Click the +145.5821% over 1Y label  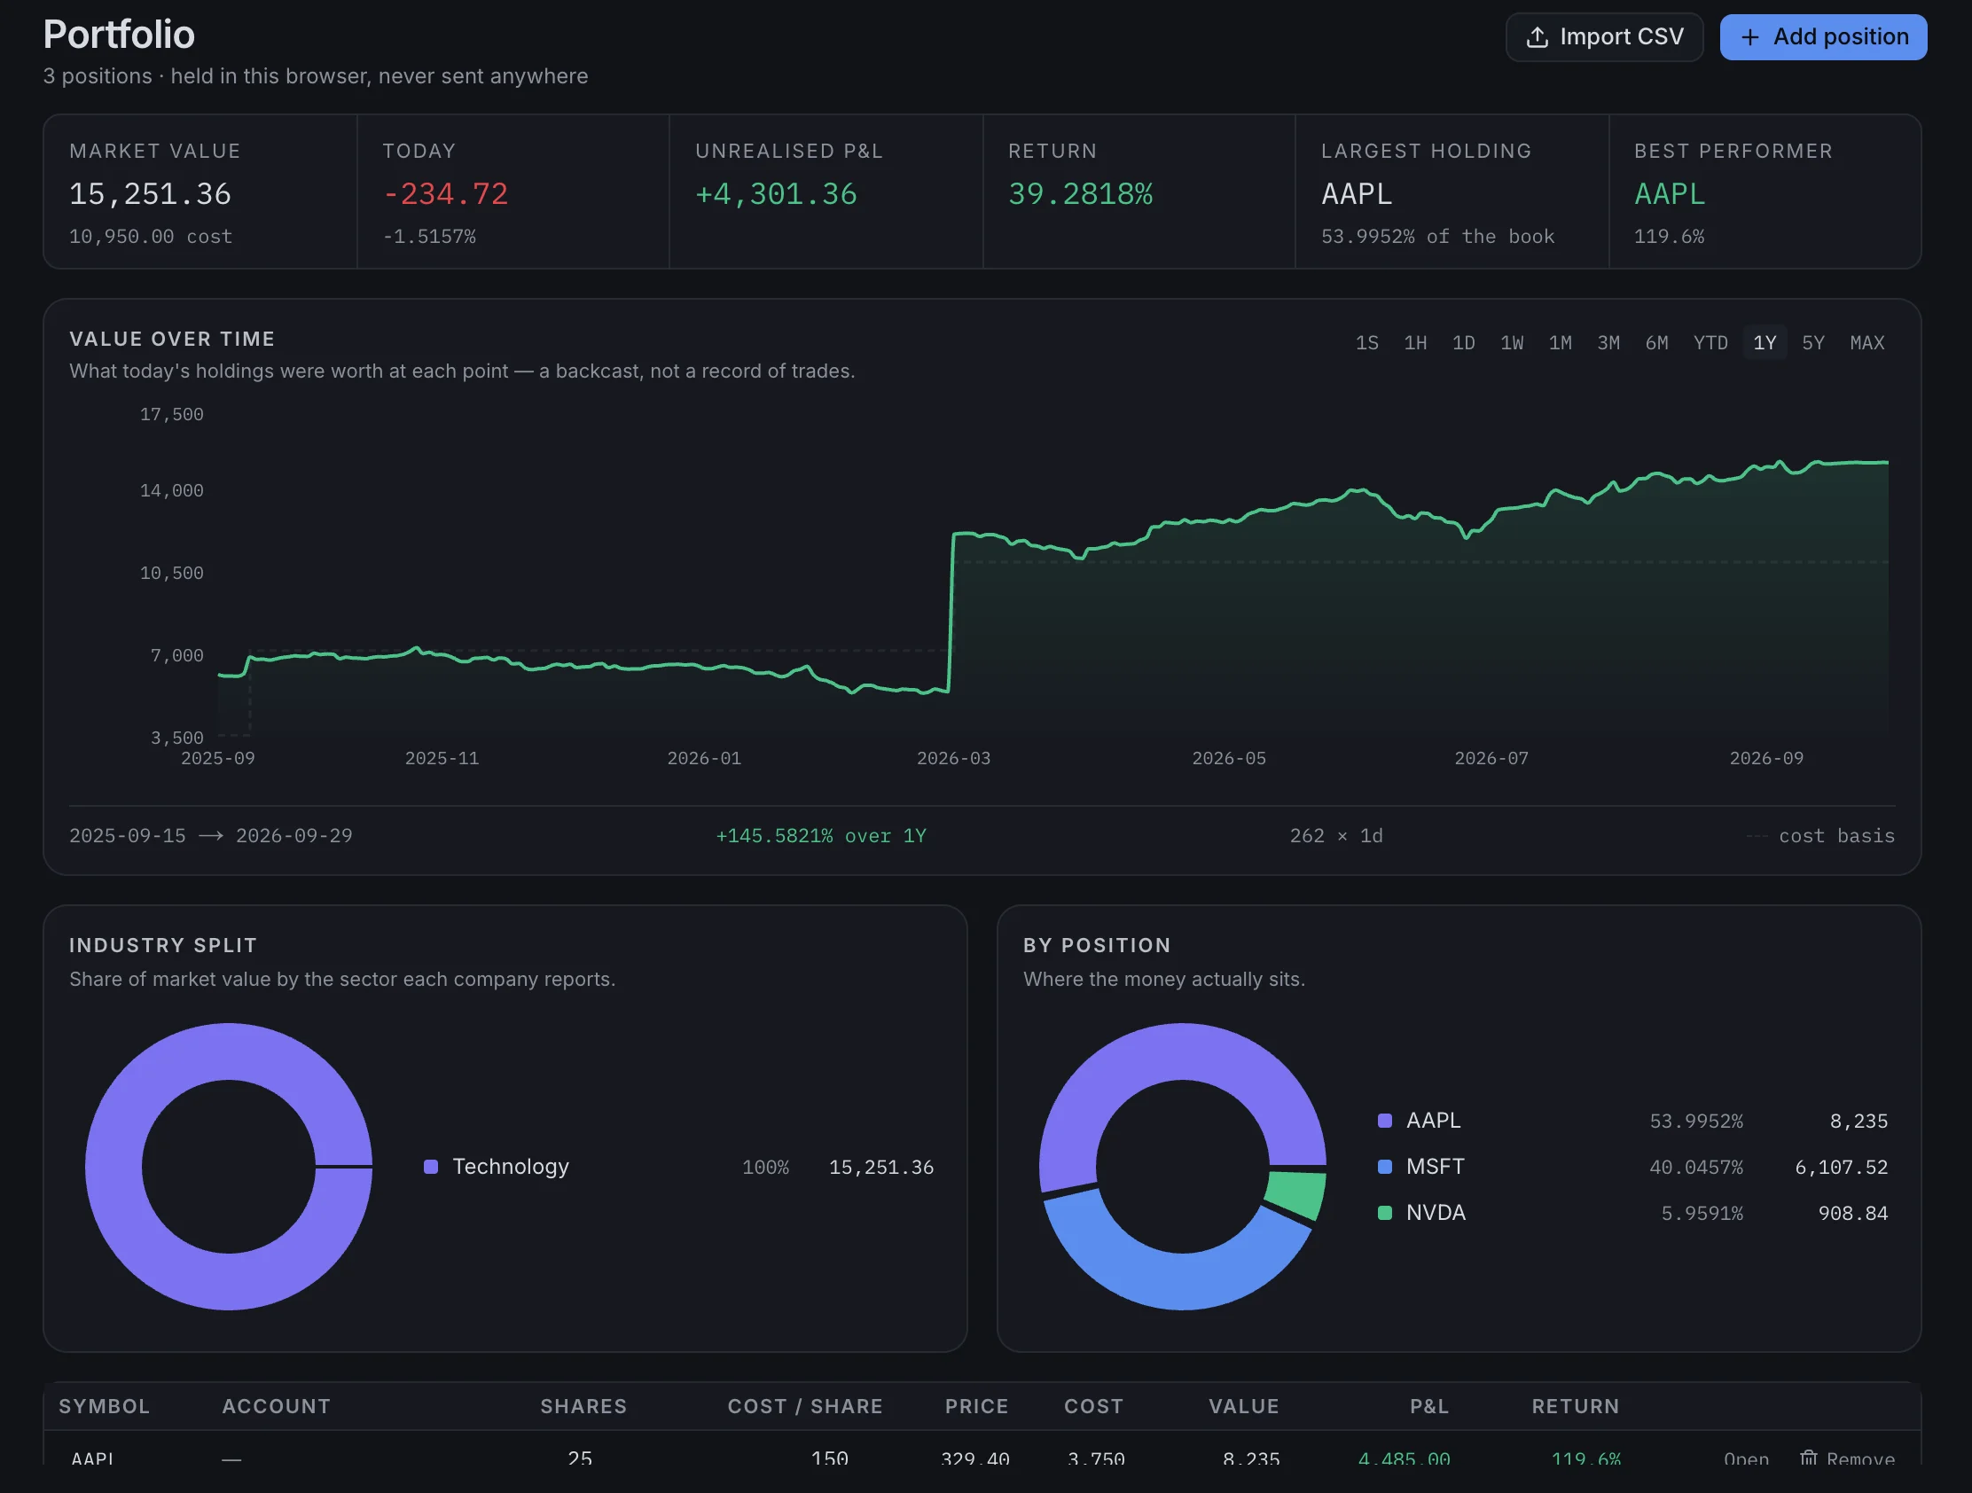point(821,836)
